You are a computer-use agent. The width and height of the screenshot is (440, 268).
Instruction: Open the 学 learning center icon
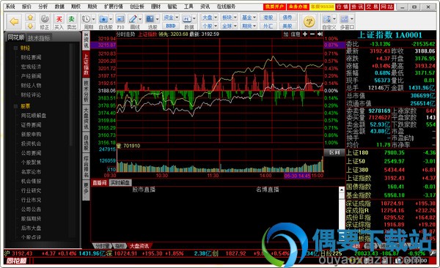click(309, 21)
